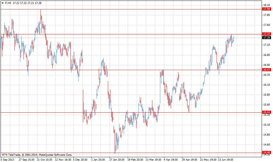Select the 17.37 red price level label
Screen dimensions: 273x162
266,34
